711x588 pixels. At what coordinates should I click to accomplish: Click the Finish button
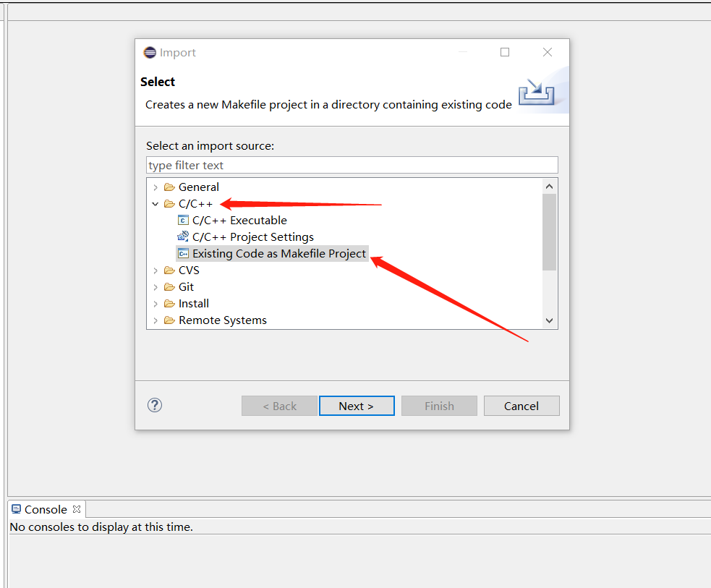[x=439, y=406]
